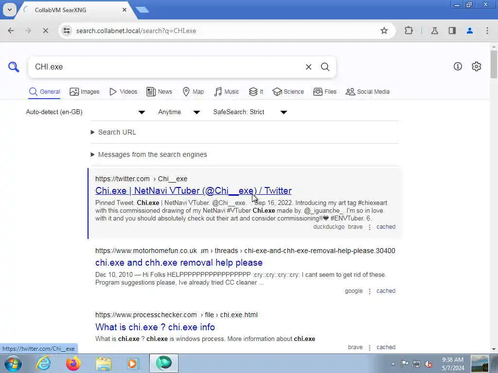Viewport: 498px width, 373px height.
Task: Open the site information icon in address bar
Action: pos(66,31)
